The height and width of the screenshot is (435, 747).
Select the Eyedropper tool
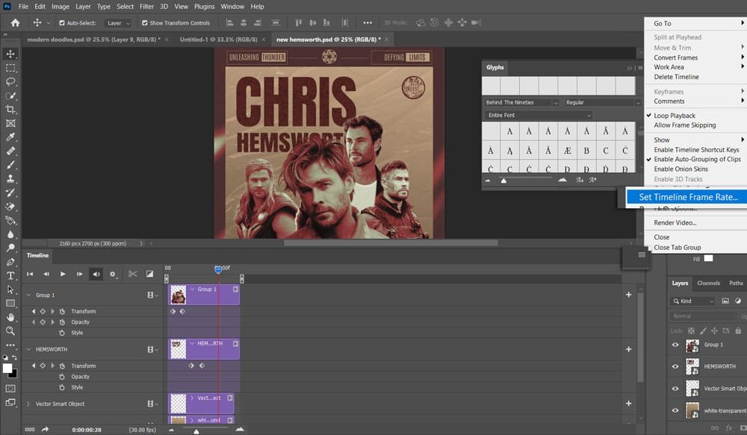(x=10, y=137)
